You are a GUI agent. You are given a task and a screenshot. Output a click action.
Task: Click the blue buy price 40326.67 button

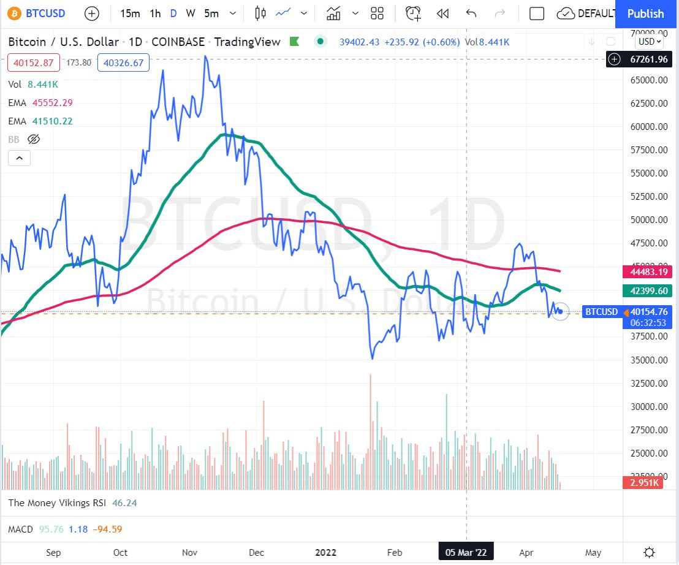(x=123, y=63)
